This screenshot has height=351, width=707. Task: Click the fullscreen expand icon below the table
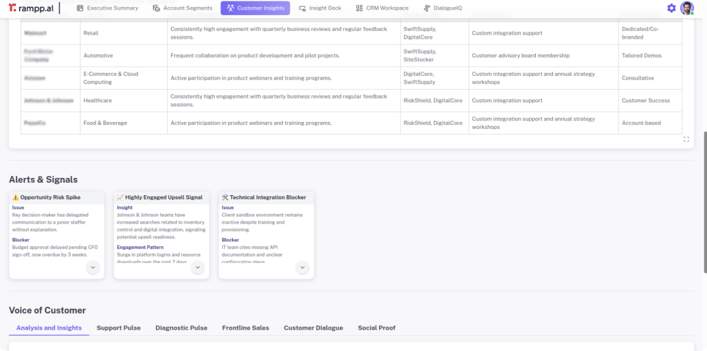[686, 139]
